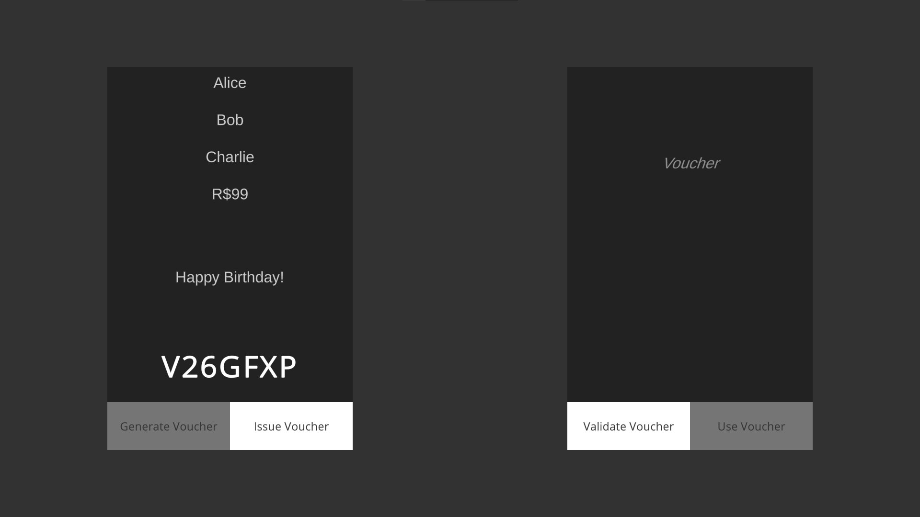Select the Happy Birthday! message

[x=230, y=277]
